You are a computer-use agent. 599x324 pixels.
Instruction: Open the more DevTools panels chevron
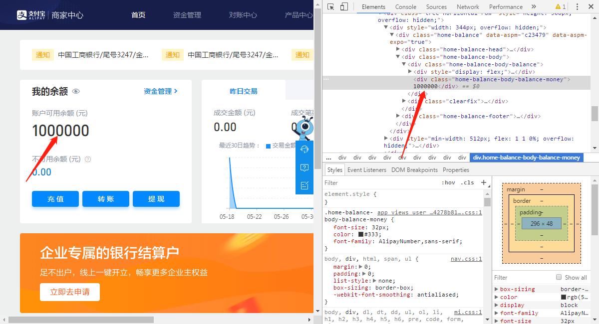tap(534, 6)
